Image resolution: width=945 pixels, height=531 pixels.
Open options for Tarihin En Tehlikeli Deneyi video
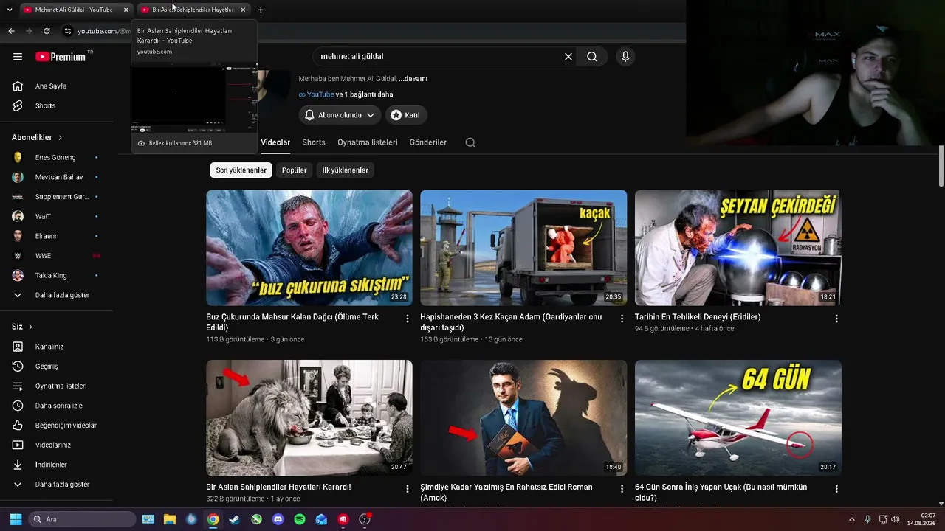(836, 319)
